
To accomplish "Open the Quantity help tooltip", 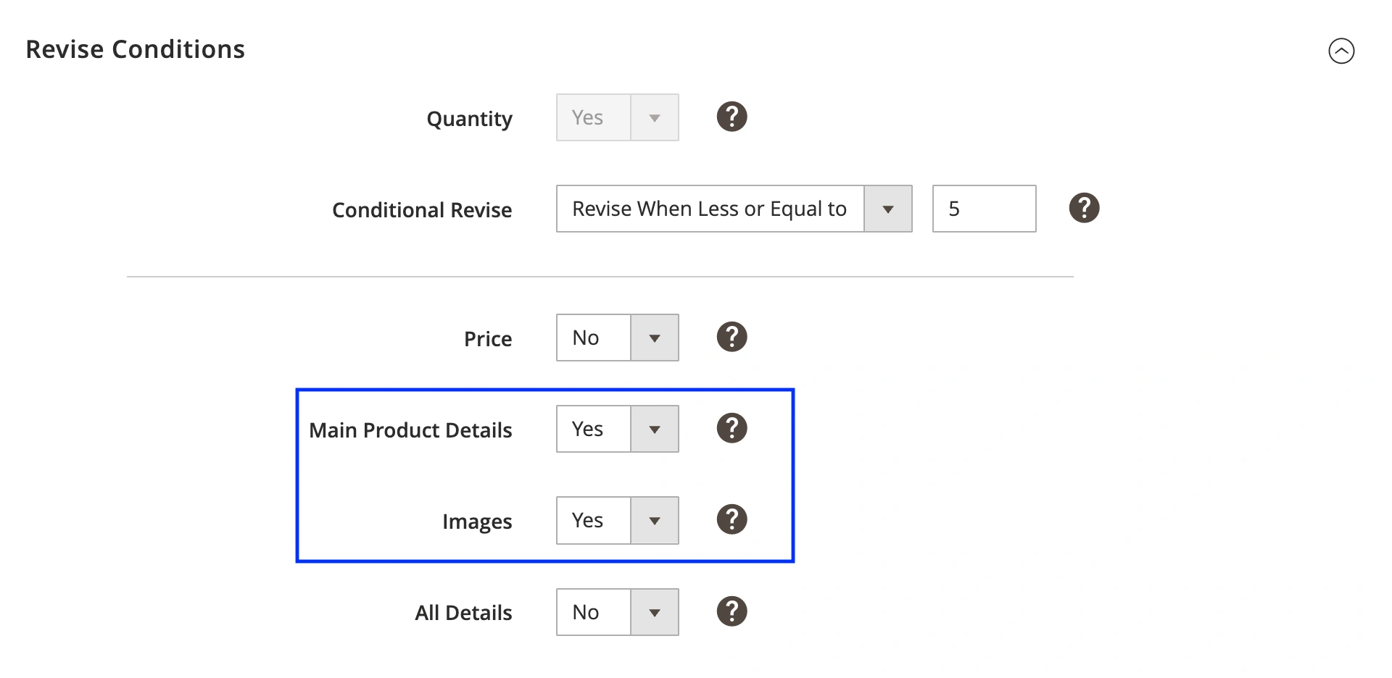I will click(x=732, y=117).
